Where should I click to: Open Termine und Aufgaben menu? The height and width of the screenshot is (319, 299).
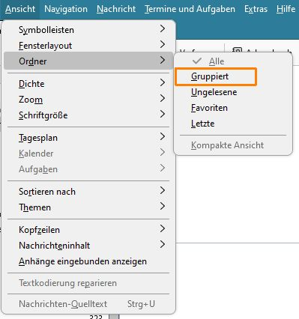pyautogui.click(x=190, y=9)
